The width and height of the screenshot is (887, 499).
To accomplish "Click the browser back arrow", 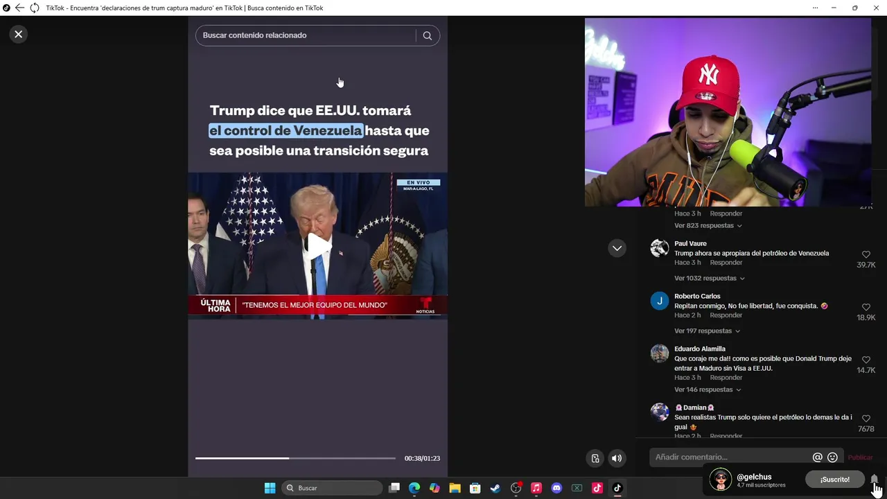I will [20, 8].
